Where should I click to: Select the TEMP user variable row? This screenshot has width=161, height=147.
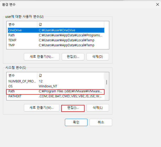pyautogui.click(x=56, y=40)
